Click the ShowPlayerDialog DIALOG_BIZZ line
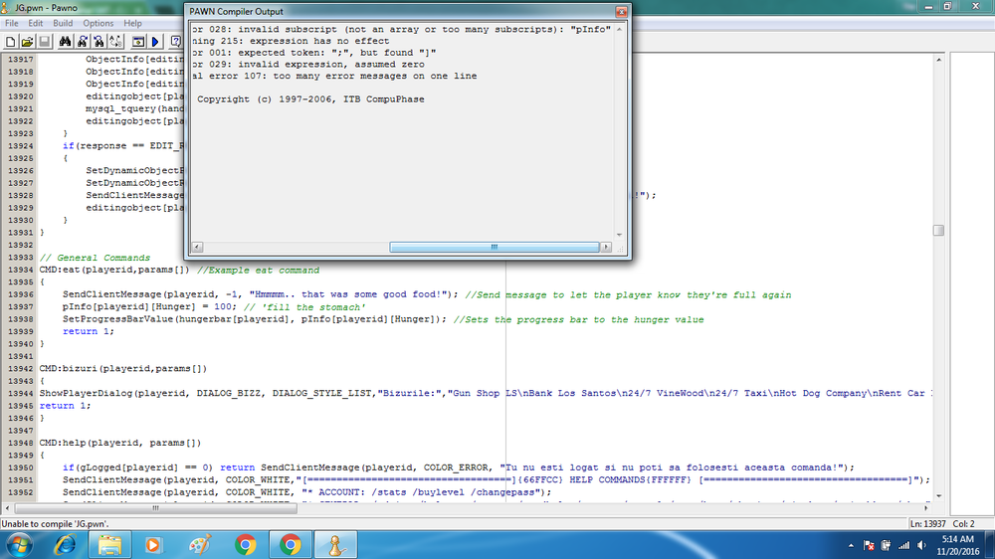This screenshot has height=559, width=995. coord(486,394)
